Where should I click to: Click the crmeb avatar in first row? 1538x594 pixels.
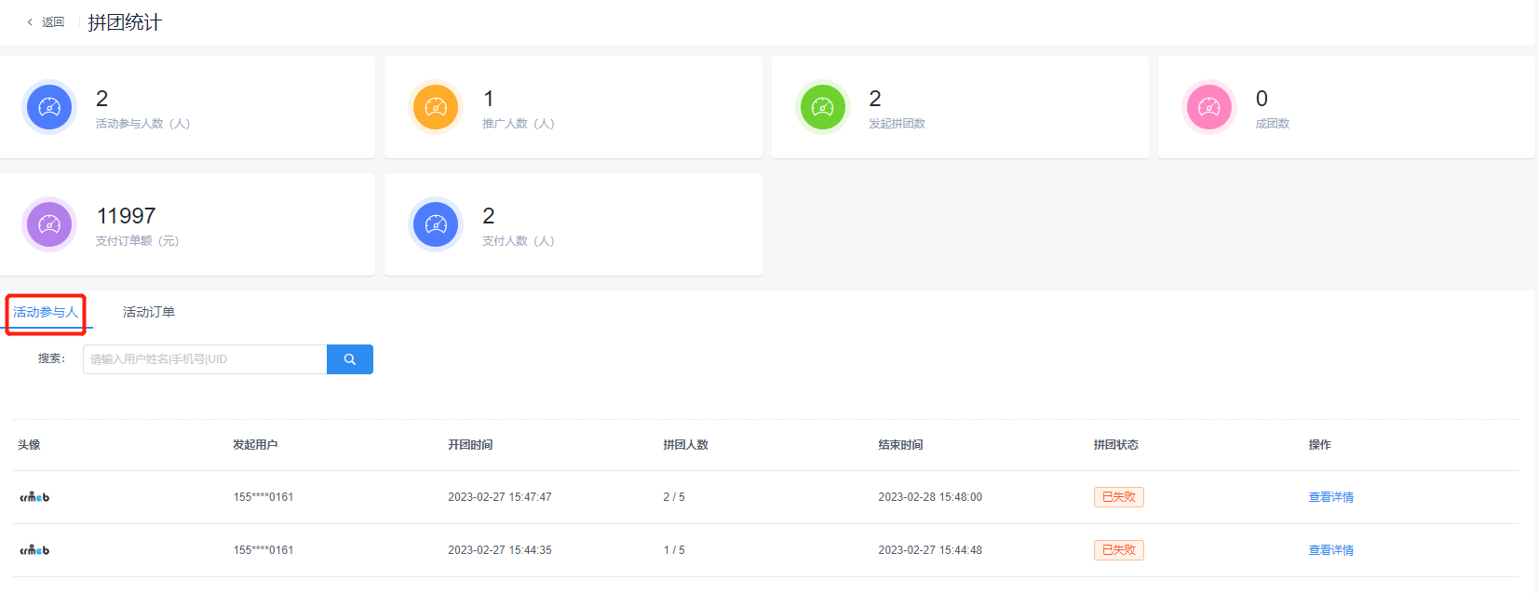click(34, 497)
